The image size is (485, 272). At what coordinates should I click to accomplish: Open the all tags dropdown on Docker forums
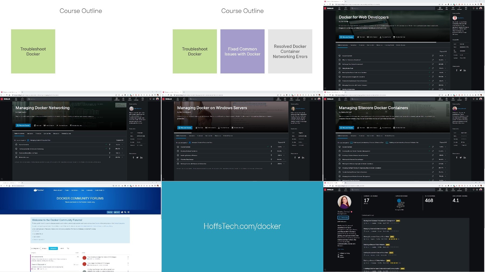point(44,248)
